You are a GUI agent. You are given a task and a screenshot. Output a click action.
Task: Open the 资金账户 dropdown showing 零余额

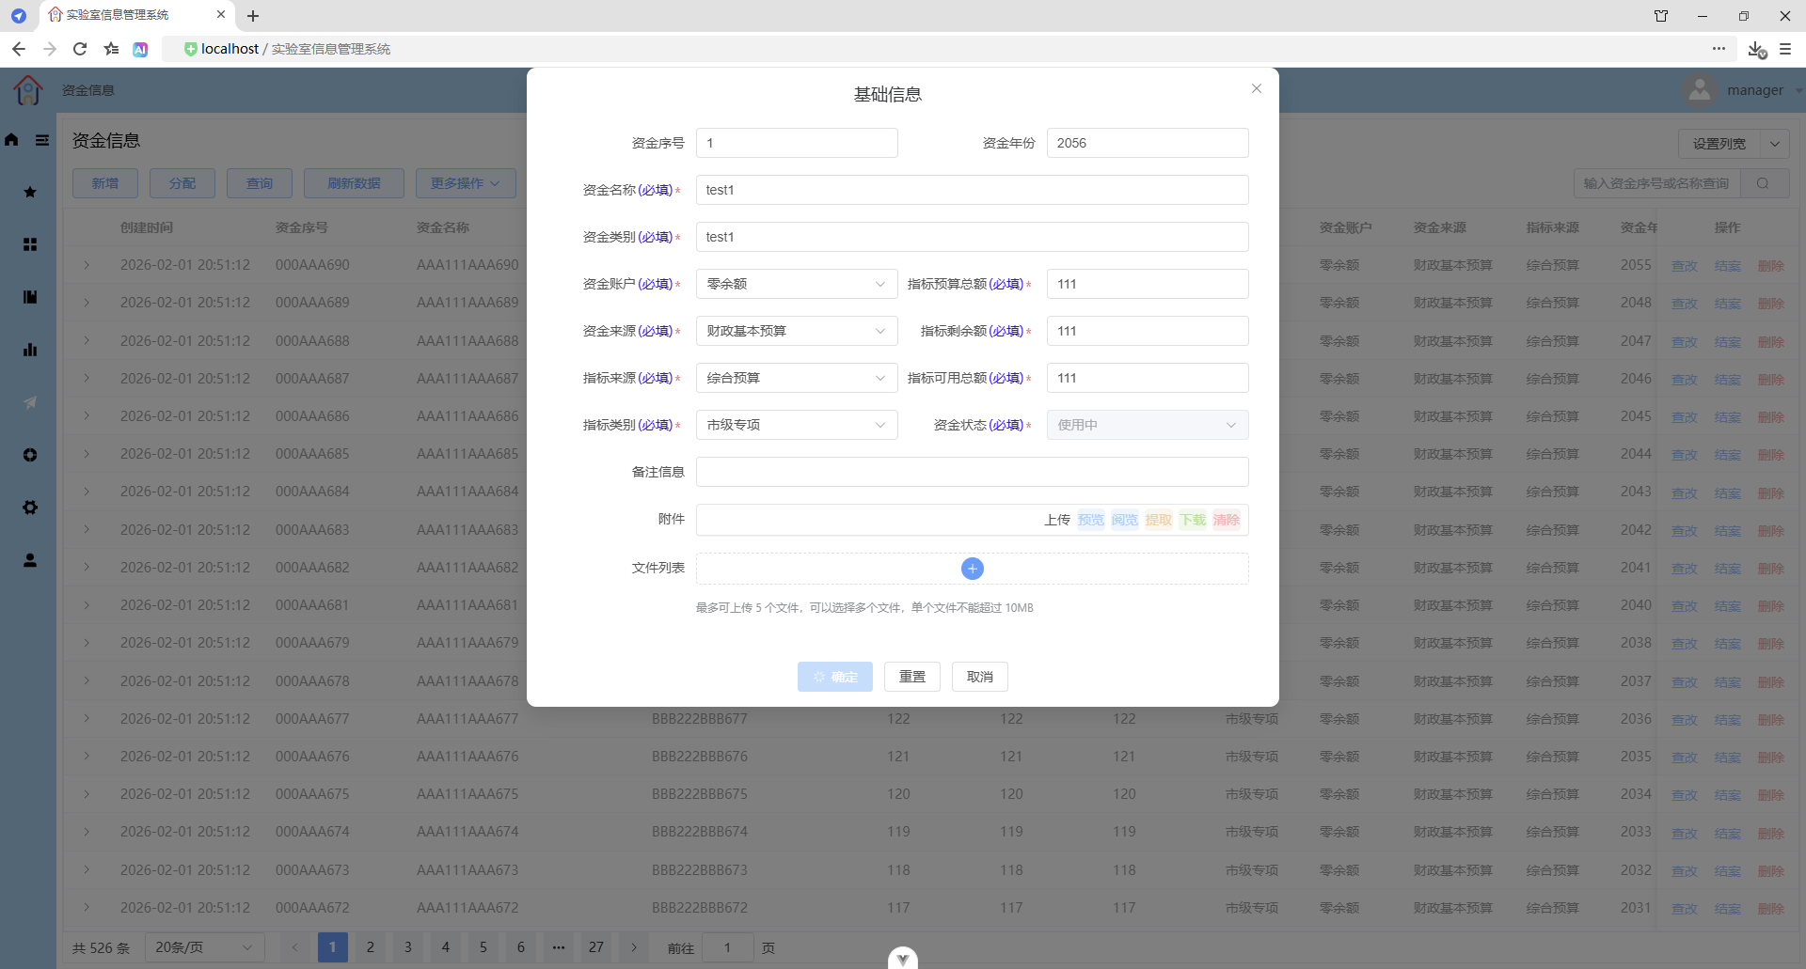[797, 284]
